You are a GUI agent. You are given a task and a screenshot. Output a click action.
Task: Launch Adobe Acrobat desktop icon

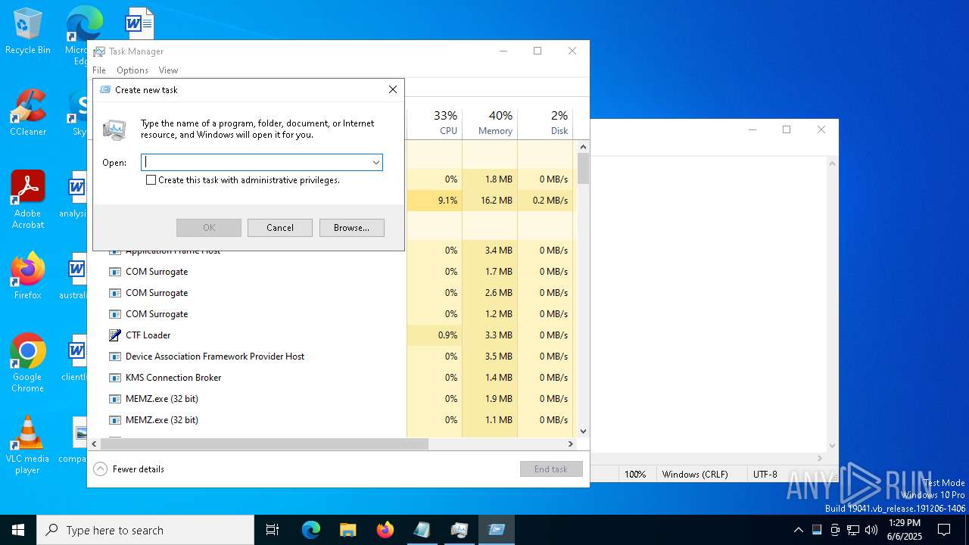point(28,200)
